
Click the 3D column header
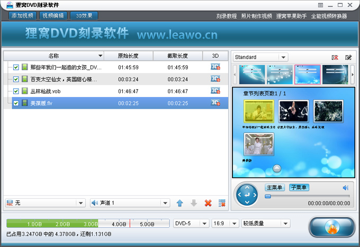click(x=215, y=56)
